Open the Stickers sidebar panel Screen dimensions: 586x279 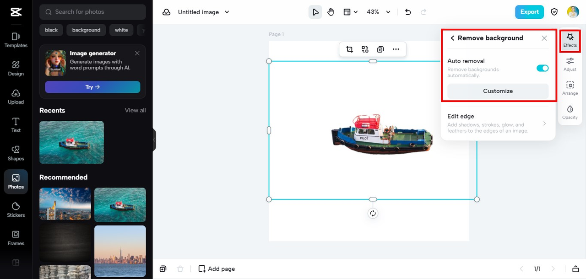(16, 210)
